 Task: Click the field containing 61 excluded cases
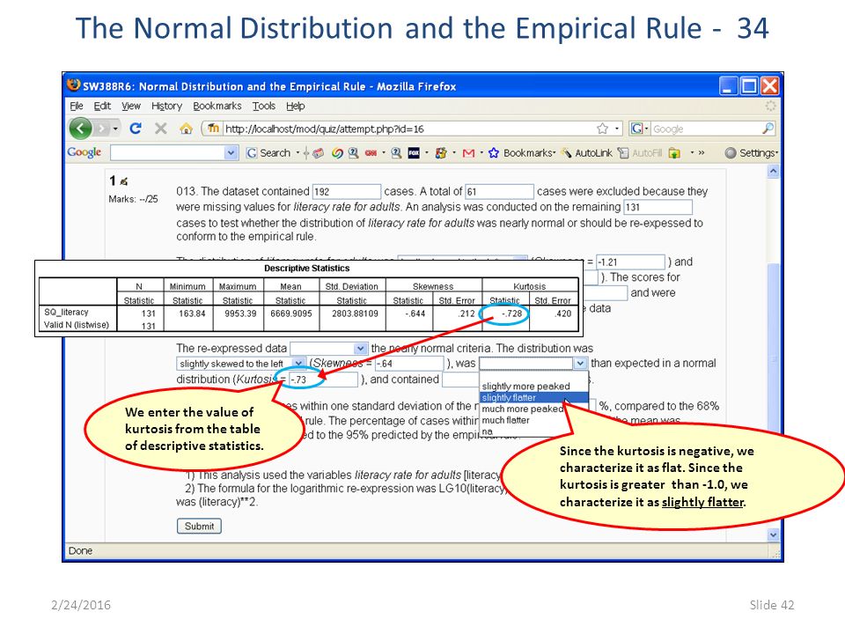500,191
